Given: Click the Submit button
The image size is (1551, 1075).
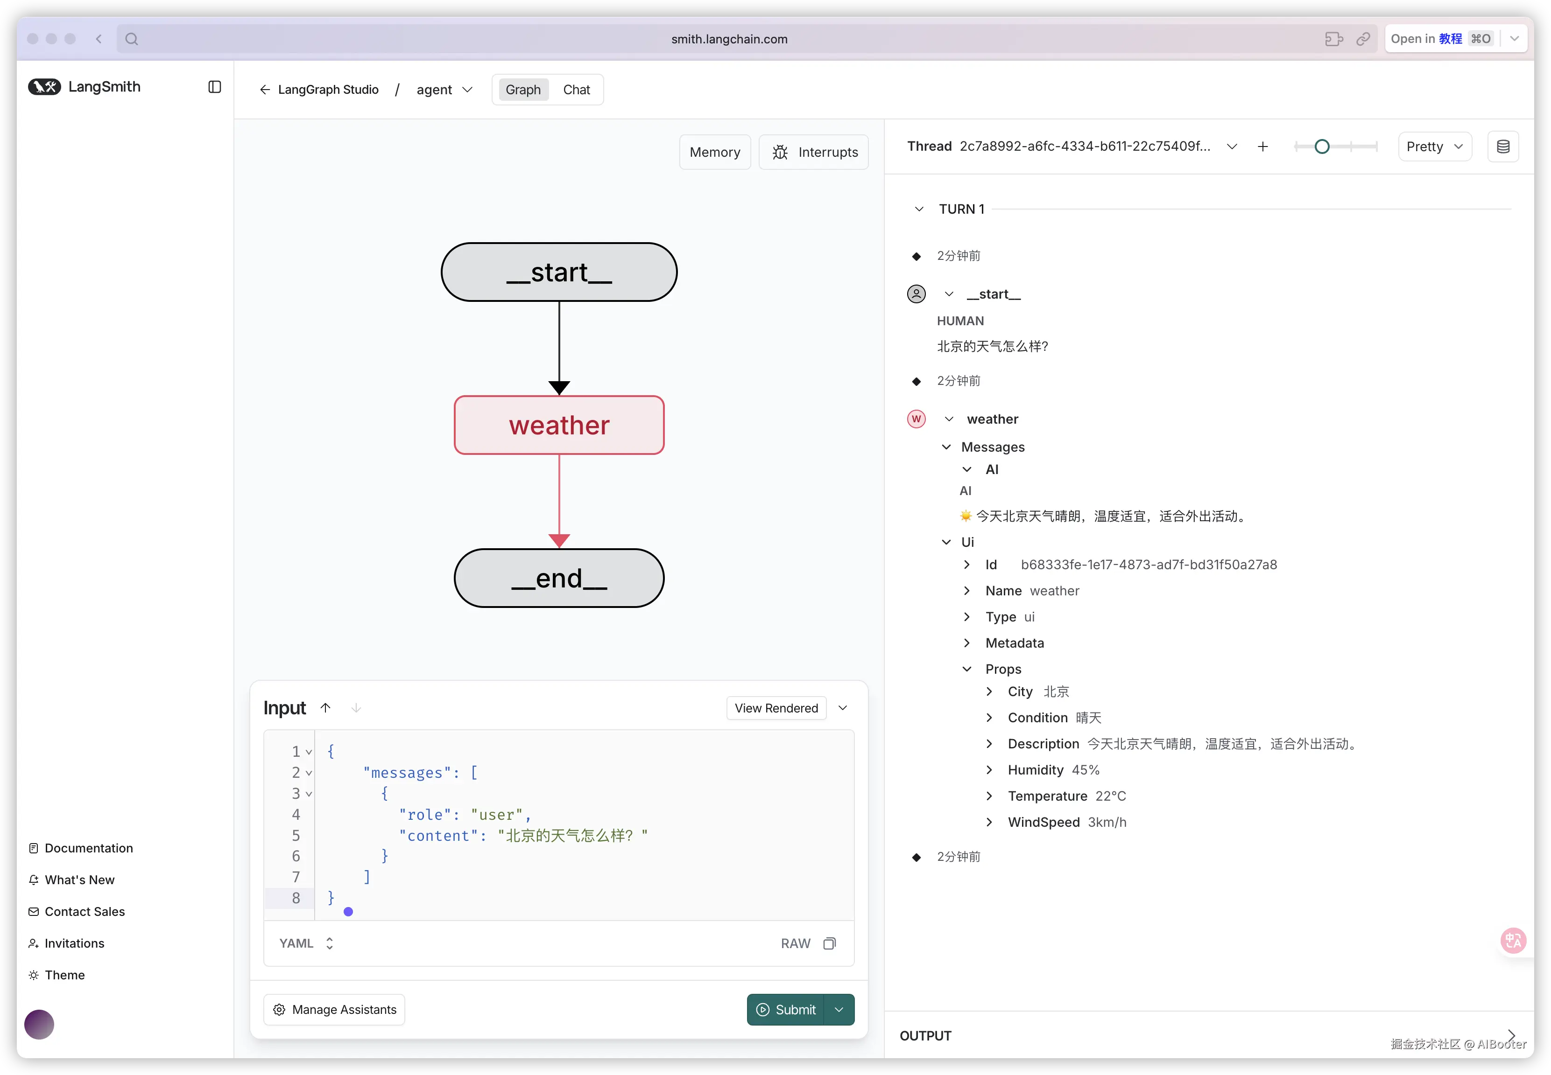Looking at the screenshot, I should coord(786,1009).
